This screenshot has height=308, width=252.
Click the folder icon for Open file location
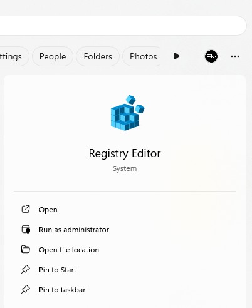tap(26, 249)
